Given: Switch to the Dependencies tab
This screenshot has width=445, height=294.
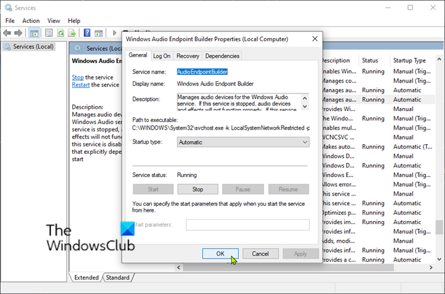Looking at the screenshot, I should [222, 56].
